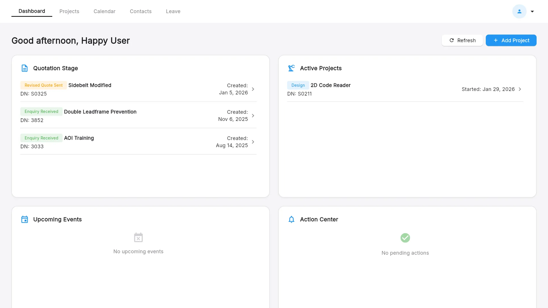Click the Quotation Stage document icon
Image resolution: width=548 pixels, height=308 pixels.
coord(25,68)
